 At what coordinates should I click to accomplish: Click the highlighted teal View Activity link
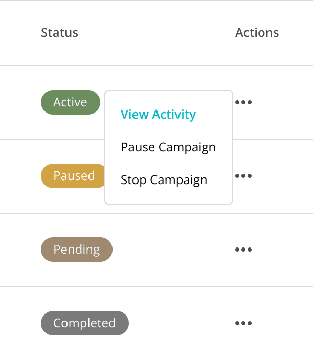coord(158,115)
